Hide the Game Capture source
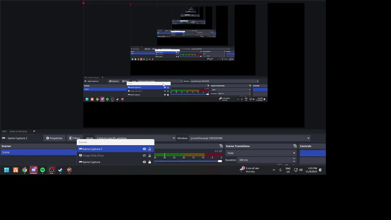 [144, 162]
